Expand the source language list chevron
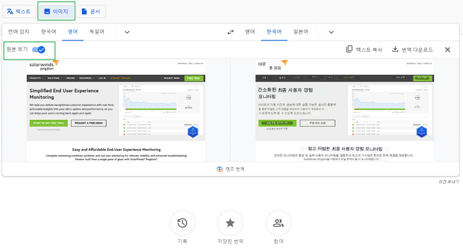 pyautogui.click(x=127, y=32)
